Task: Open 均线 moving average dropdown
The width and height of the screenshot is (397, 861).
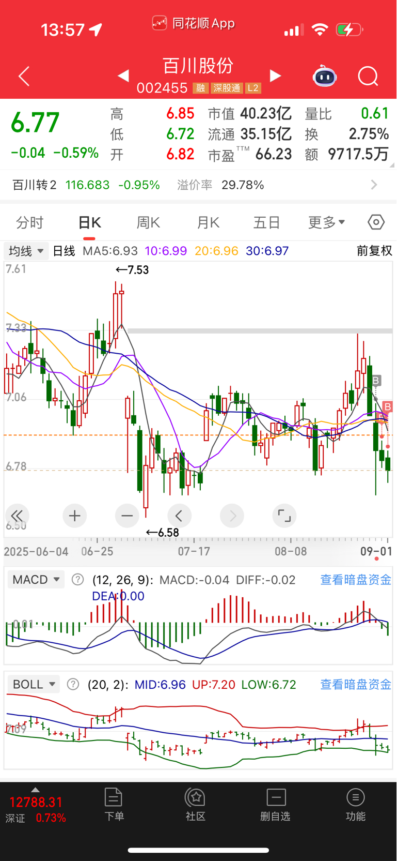Action: tap(26, 251)
